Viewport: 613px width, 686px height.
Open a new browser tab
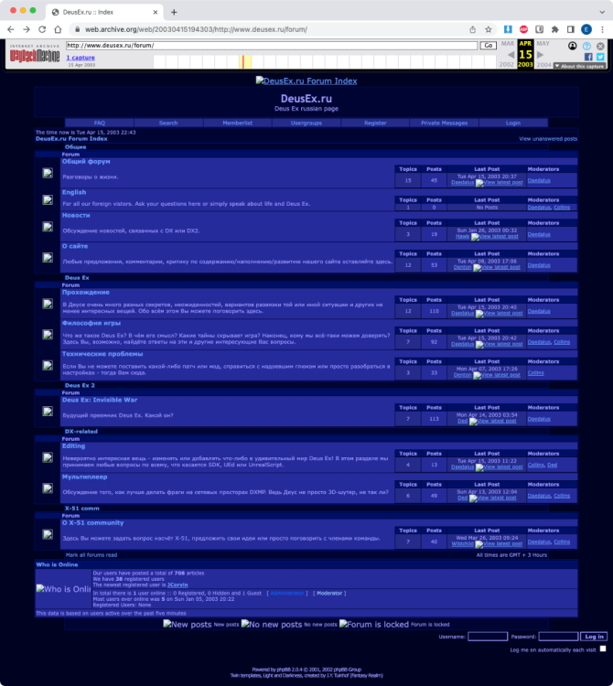(174, 12)
